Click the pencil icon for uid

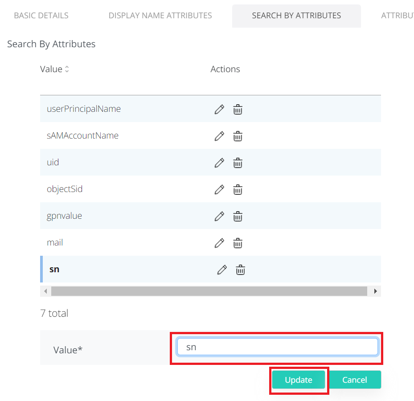219,163
